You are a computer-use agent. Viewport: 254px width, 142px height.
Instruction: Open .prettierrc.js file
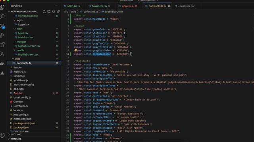[x=21, y=80]
